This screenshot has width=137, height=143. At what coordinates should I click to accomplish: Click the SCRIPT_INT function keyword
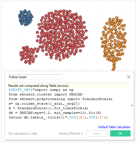pos(19,90)
